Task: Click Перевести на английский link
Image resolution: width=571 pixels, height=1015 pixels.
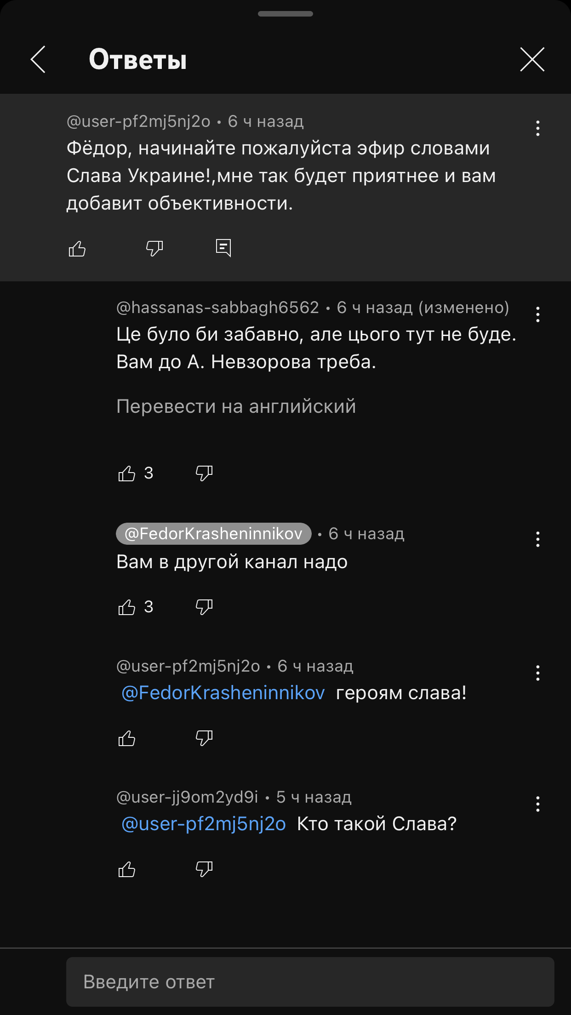Action: click(x=236, y=406)
